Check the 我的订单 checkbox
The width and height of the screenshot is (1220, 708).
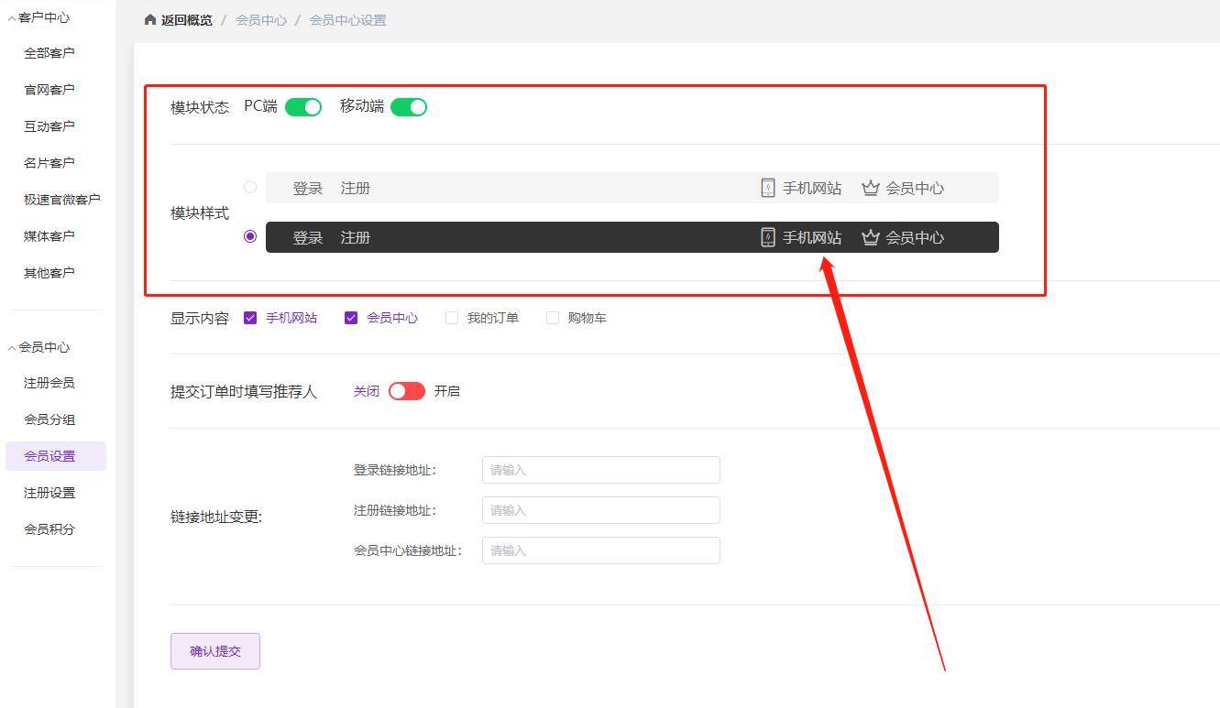pos(452,317)
